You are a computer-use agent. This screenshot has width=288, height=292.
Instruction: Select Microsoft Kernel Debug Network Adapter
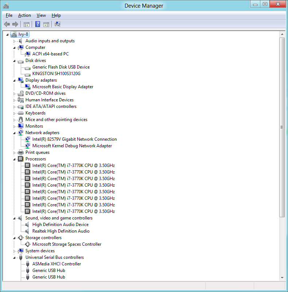pos(72,146)
